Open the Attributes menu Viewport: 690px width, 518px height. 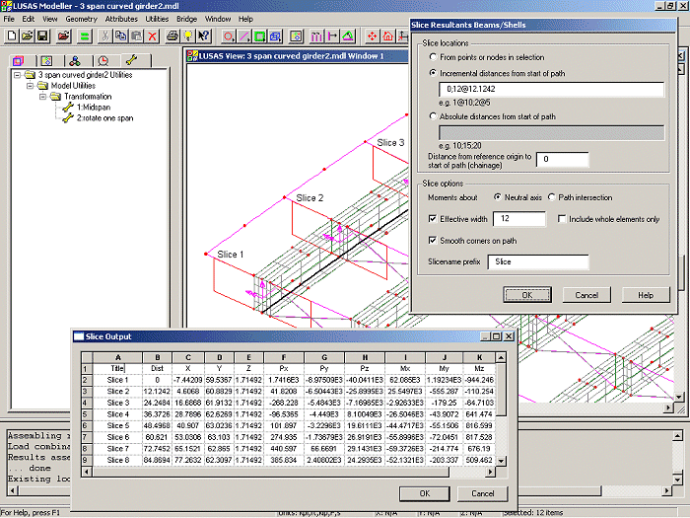click(121, 19)
